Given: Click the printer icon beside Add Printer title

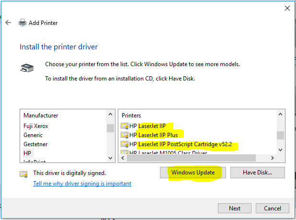Looking at the screenshot, I should 22,23.
